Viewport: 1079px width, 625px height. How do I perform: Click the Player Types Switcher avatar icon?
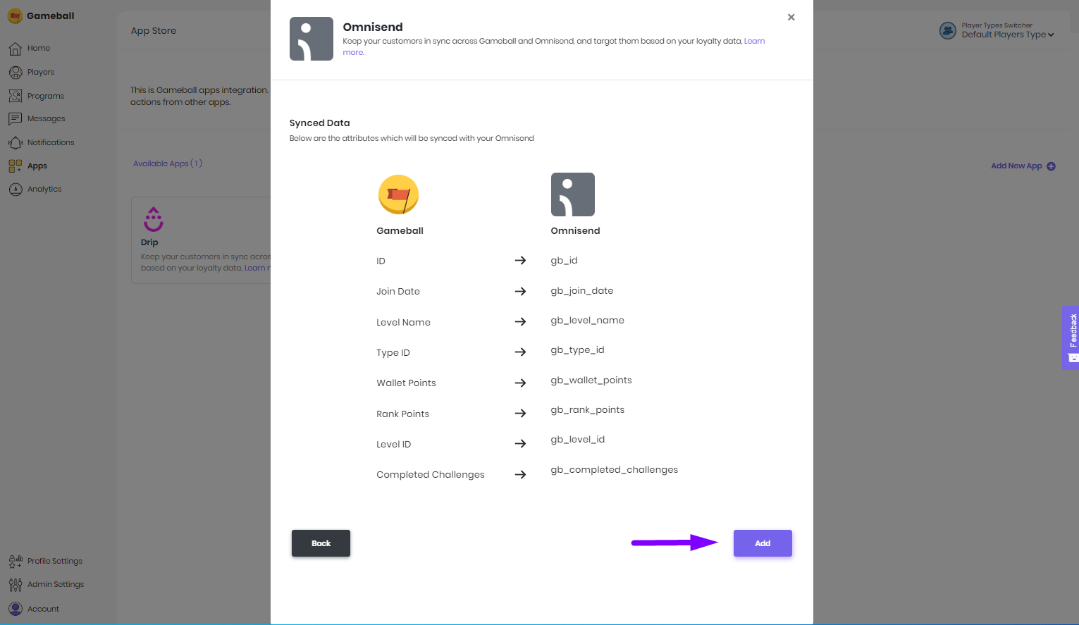click(948, 30)
